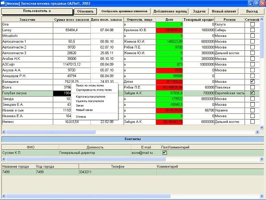Image resolution: width=266 pixels, height=200 pixels.
Task: Toggle 'Сетевой' checkbox for Балашиха row
Action: click(x=252, y=82)
